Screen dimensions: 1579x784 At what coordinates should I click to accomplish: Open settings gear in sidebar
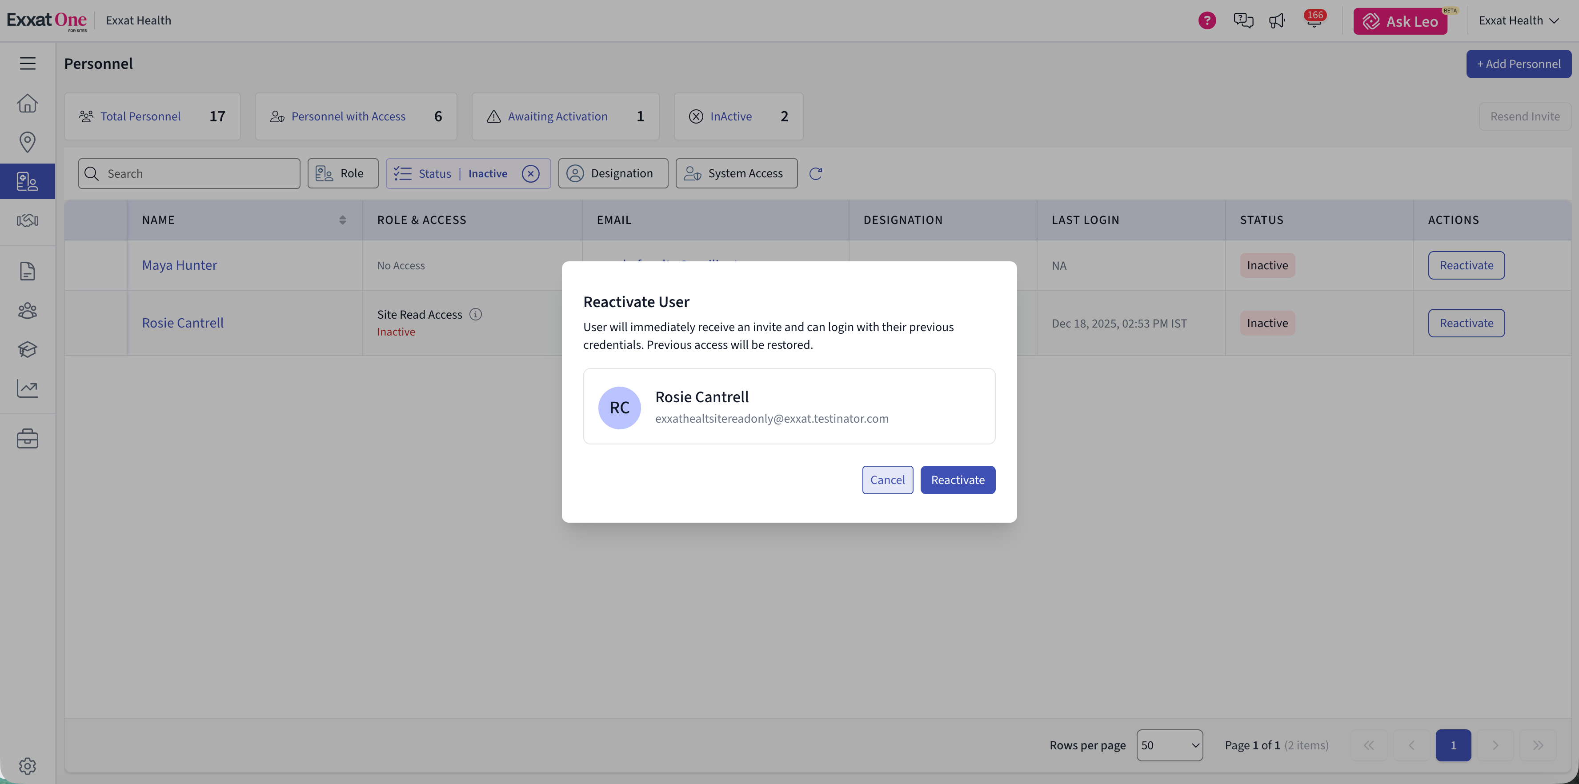click(x=28, y=766)
